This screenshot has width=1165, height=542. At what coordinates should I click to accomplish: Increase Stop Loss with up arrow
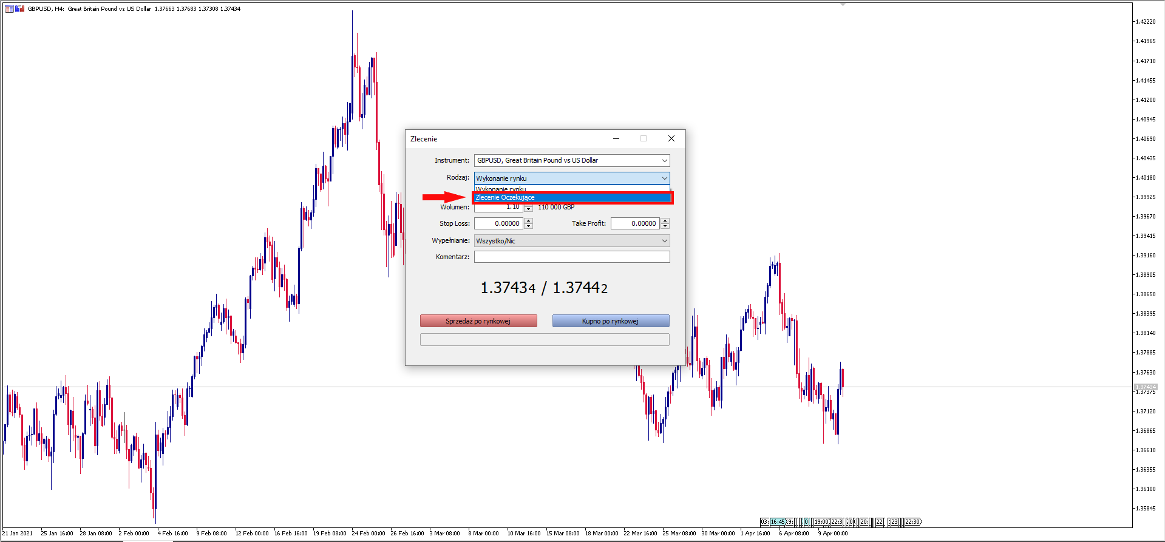click(529, 221)
